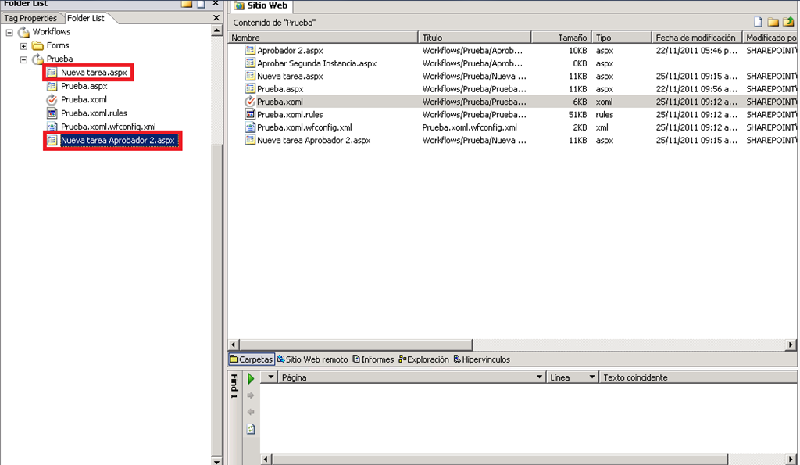Click the 51KB size cell

[577, 114]
